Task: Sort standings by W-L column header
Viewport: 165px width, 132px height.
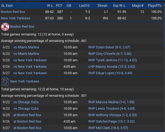Action: pyautogui.click(x=50, y=5)
